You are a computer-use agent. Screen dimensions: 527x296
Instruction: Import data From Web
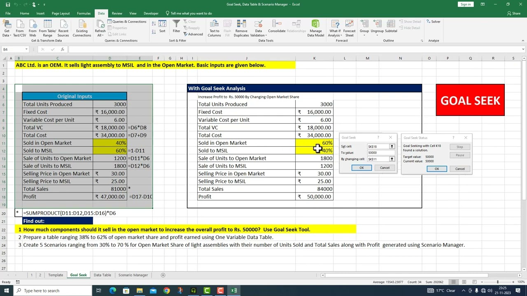pos(33,28)
